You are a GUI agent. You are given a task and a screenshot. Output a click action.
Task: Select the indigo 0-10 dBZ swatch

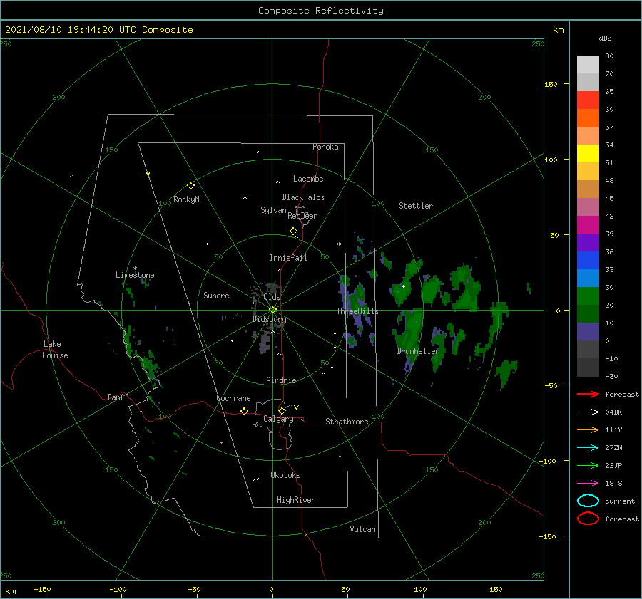[x=588, y=332]
